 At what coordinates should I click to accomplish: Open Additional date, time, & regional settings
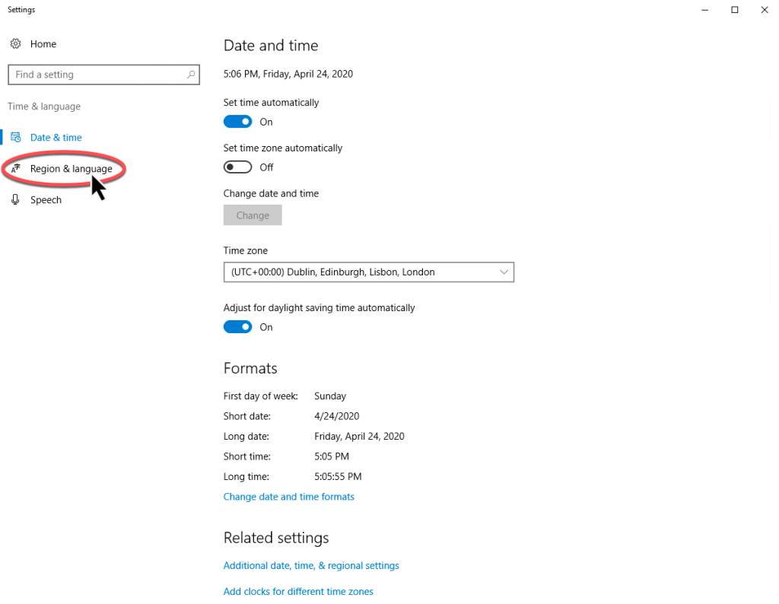point(311,566)
